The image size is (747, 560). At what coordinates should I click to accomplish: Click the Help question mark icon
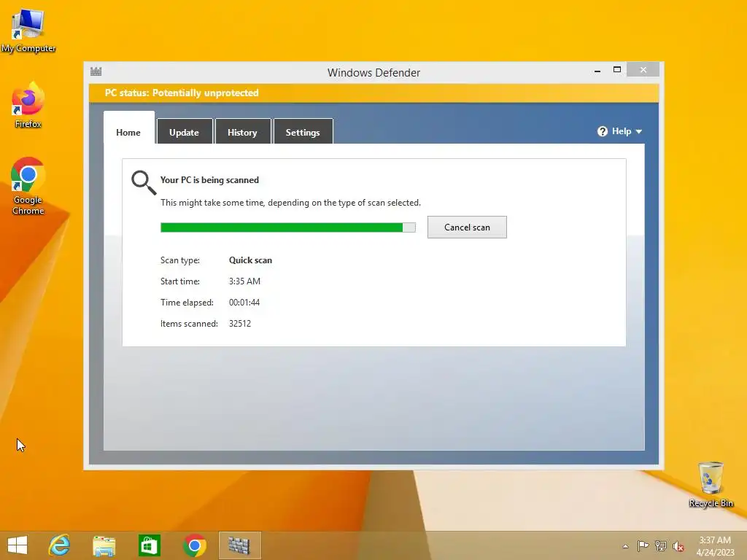[x=602, y=131]
